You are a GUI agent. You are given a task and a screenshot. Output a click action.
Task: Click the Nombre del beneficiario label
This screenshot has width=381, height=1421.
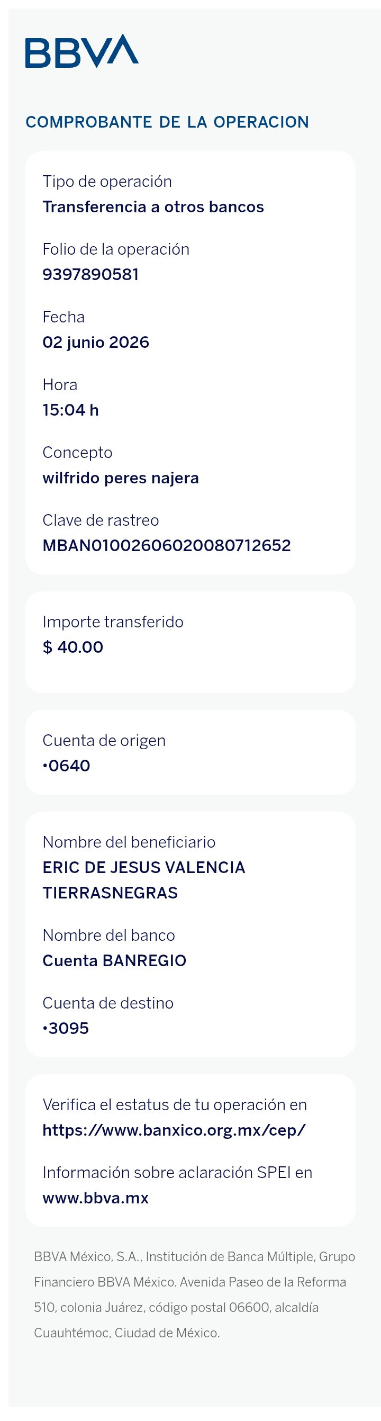pos(129,842)
